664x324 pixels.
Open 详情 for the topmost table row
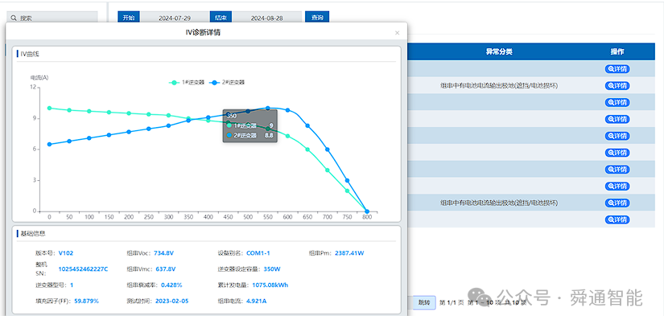pyautogui.click(x=617, y=69)
